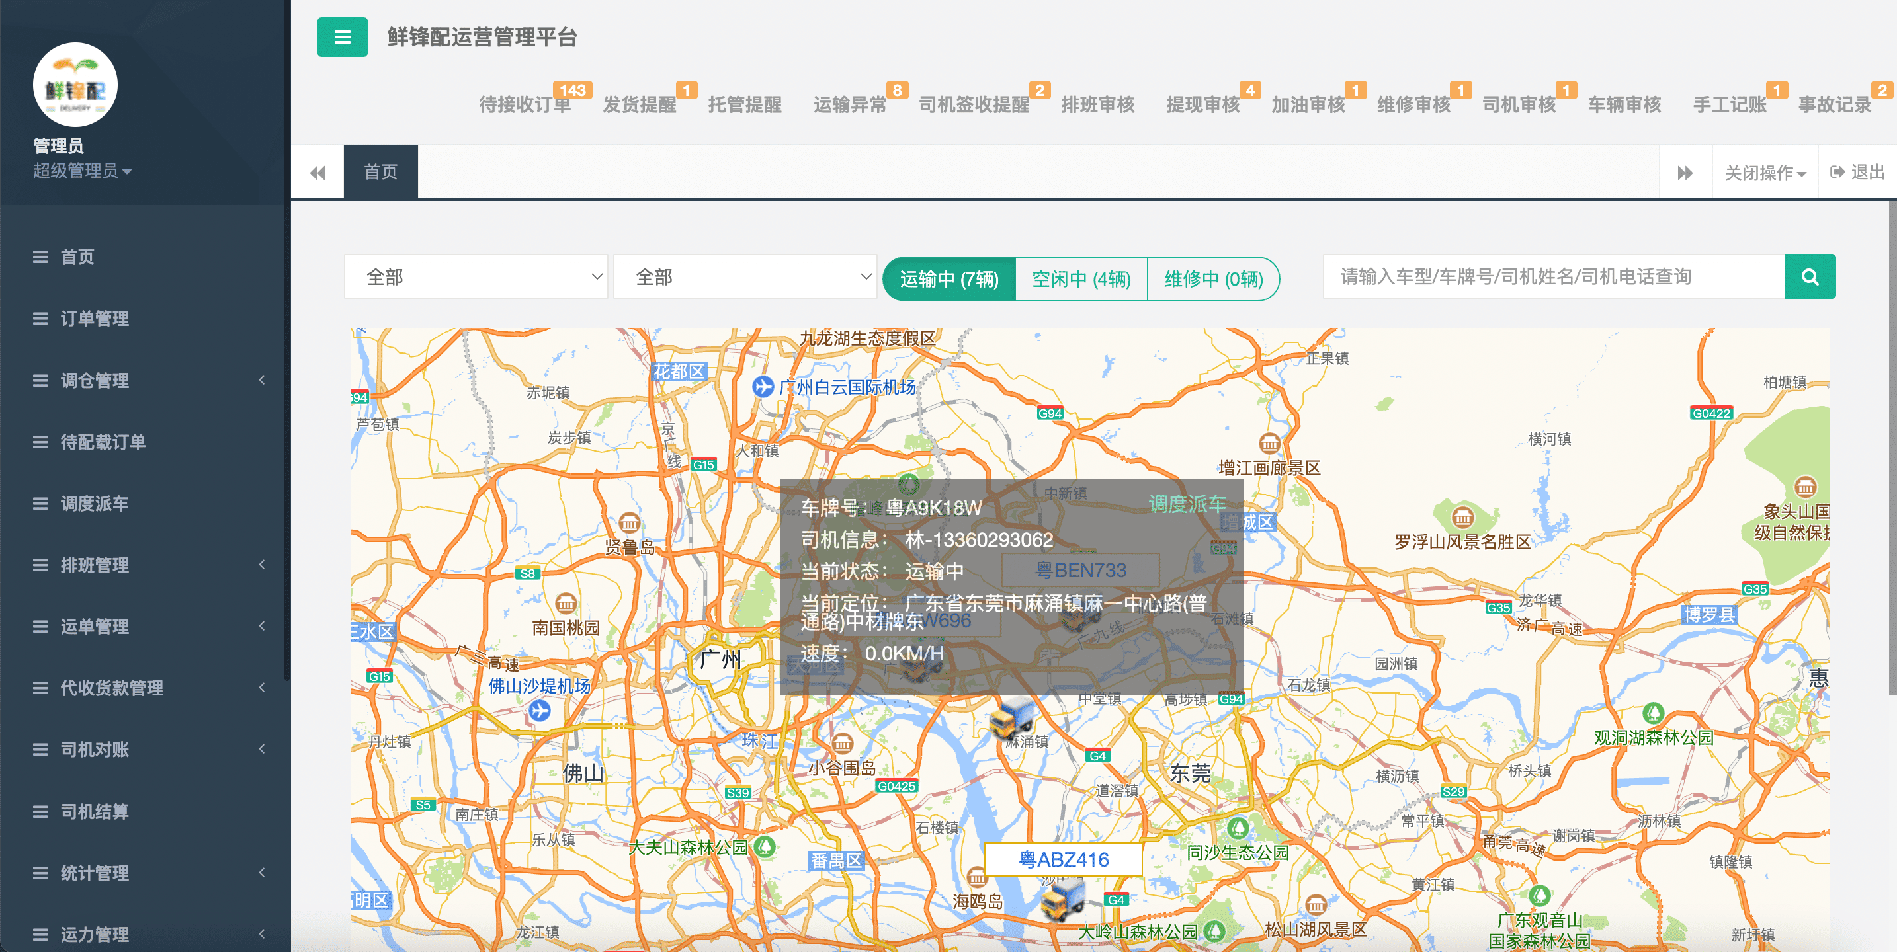Screen dimensions: 1897x952
Task: Expand 代收货款管理 in the sidebar
Action: (x=145, y=688)
